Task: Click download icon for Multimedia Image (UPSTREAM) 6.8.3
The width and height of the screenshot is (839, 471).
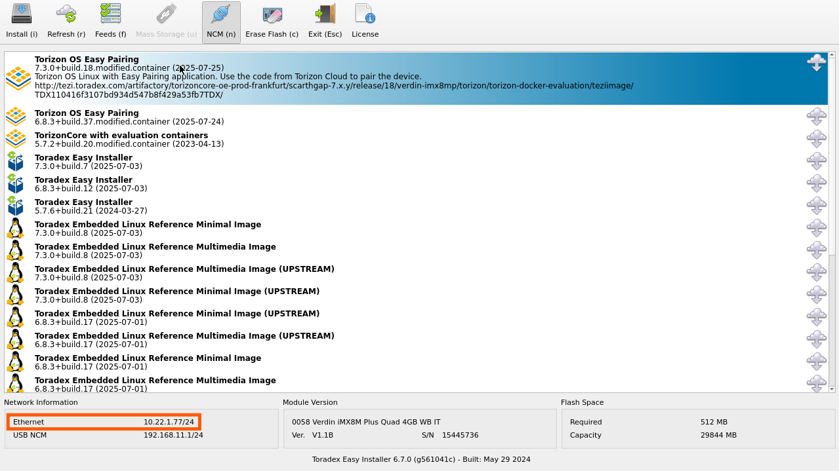Action: pyautogui.click(x=817, y=339)
